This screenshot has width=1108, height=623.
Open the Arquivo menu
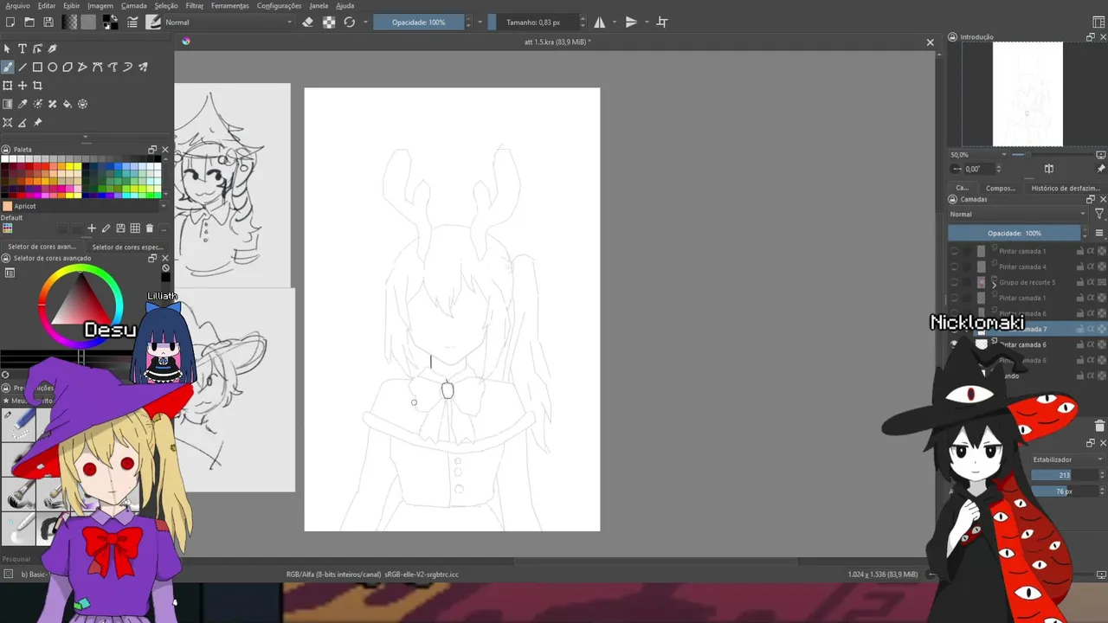coord(17,6)
